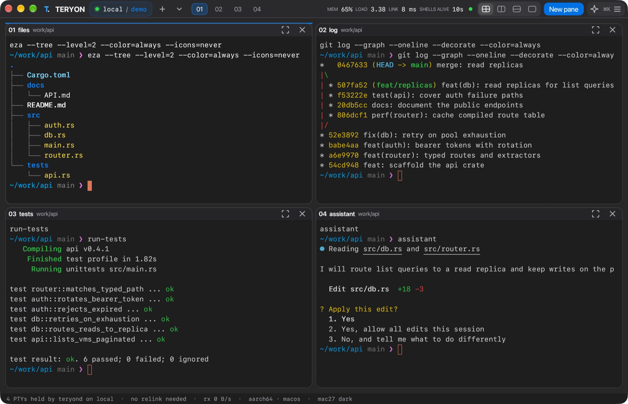Image resolution: width=628 pixels, height=404 pixels.
Task: Close the 03 tests pane
Action: click(x=302, y=214)
